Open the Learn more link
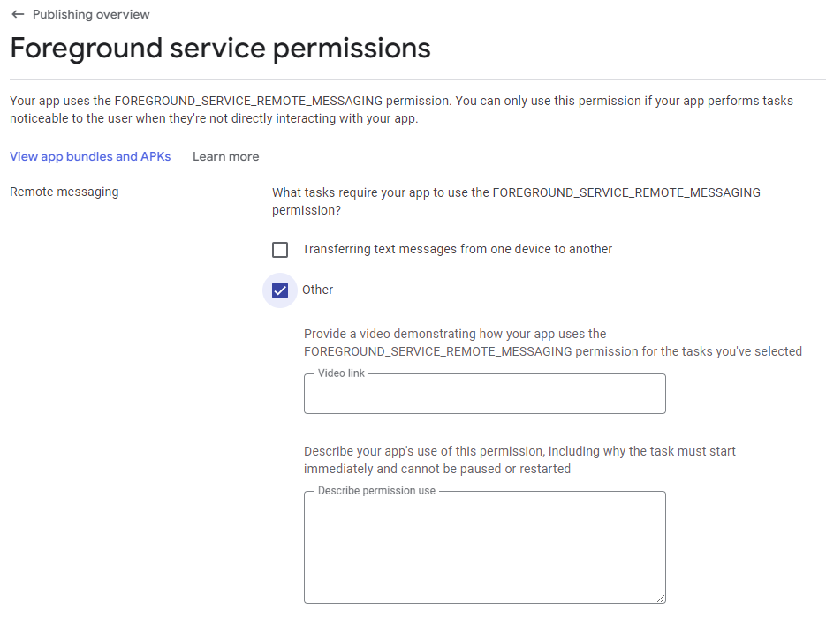Image resolution: width=826 pixels, height=633 pixels. [225, 156]
